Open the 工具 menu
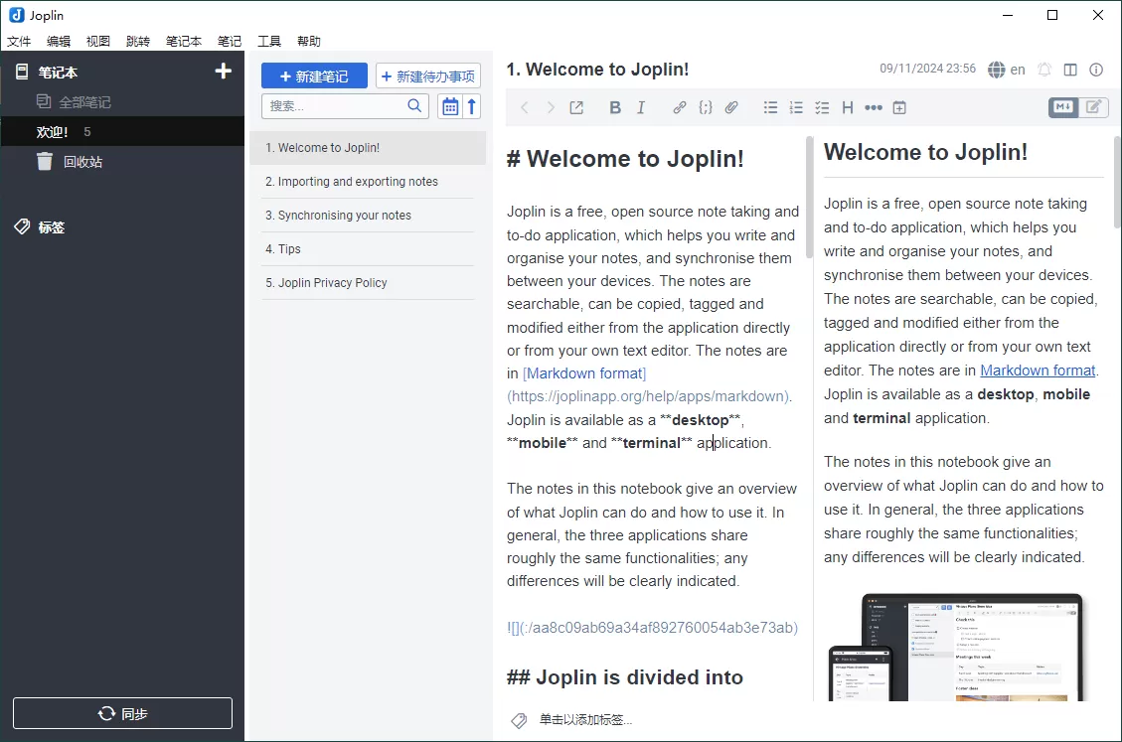The width and height of the screenshot is (1122, 742). pyautogui.click(x=268, y=41)
